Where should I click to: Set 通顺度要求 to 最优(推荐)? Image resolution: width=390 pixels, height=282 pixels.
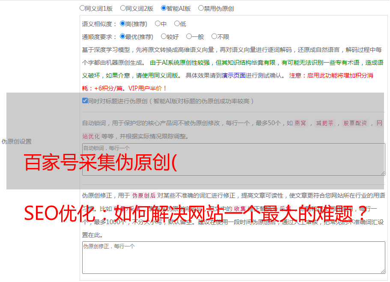(122, 36)
